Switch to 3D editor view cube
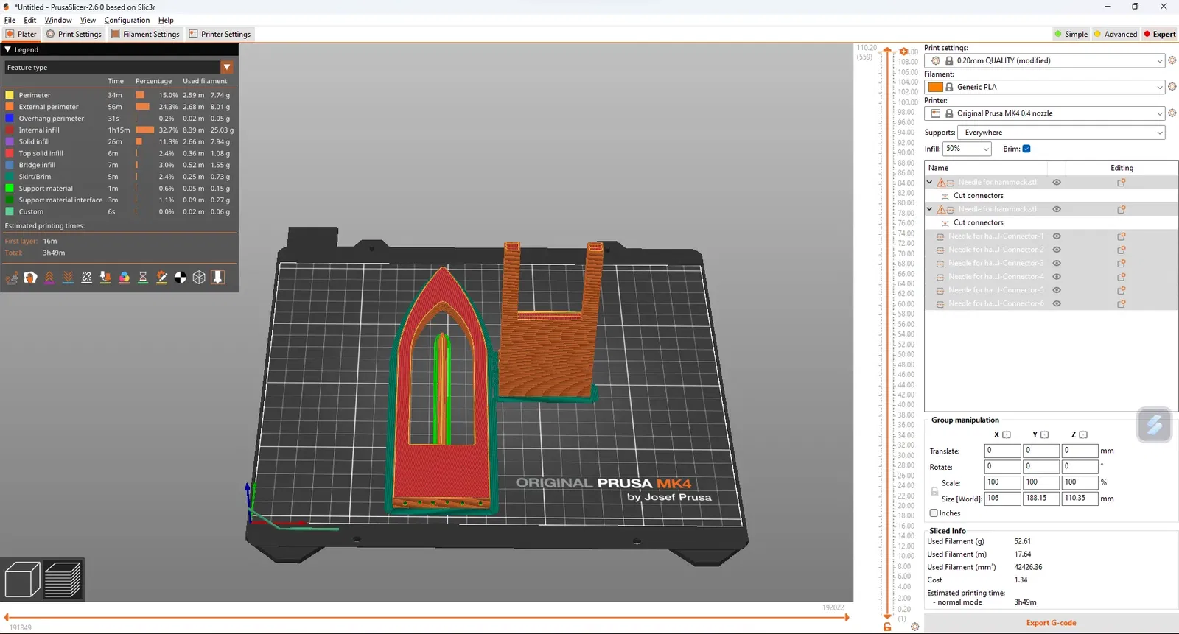The height and width of the screenshot is (634, 1179). (x=23, y=580)
